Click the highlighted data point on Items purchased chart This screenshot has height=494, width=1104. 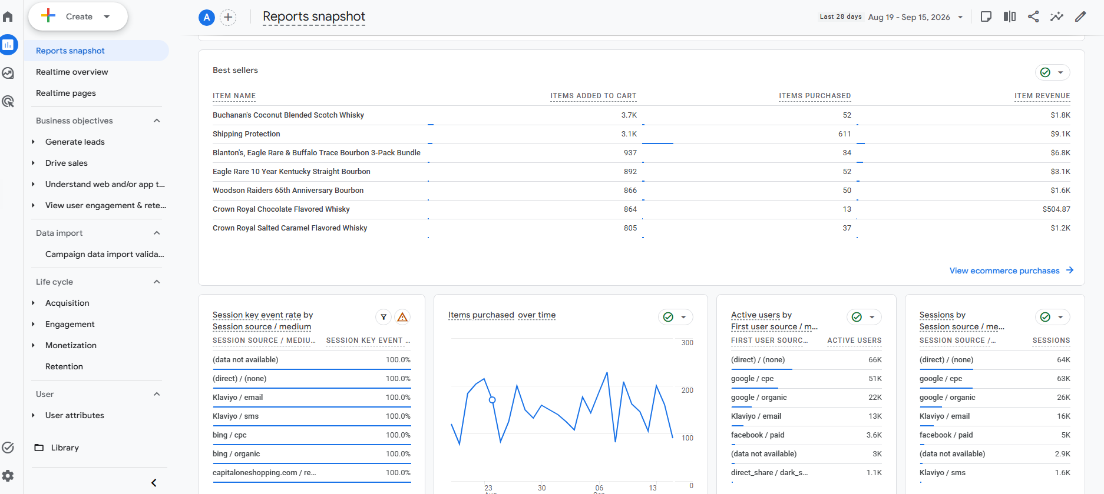tap(492, 400)
